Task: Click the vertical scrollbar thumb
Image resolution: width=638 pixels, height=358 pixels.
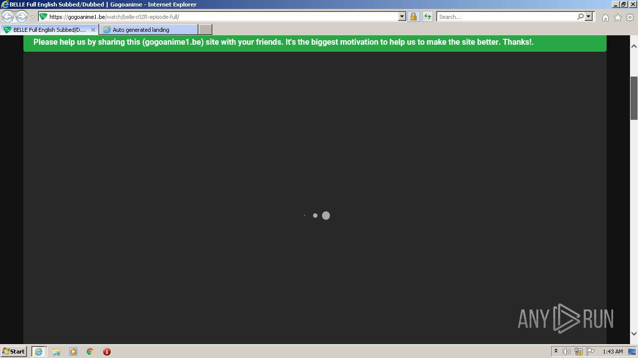Action: (x=634, y=98)
